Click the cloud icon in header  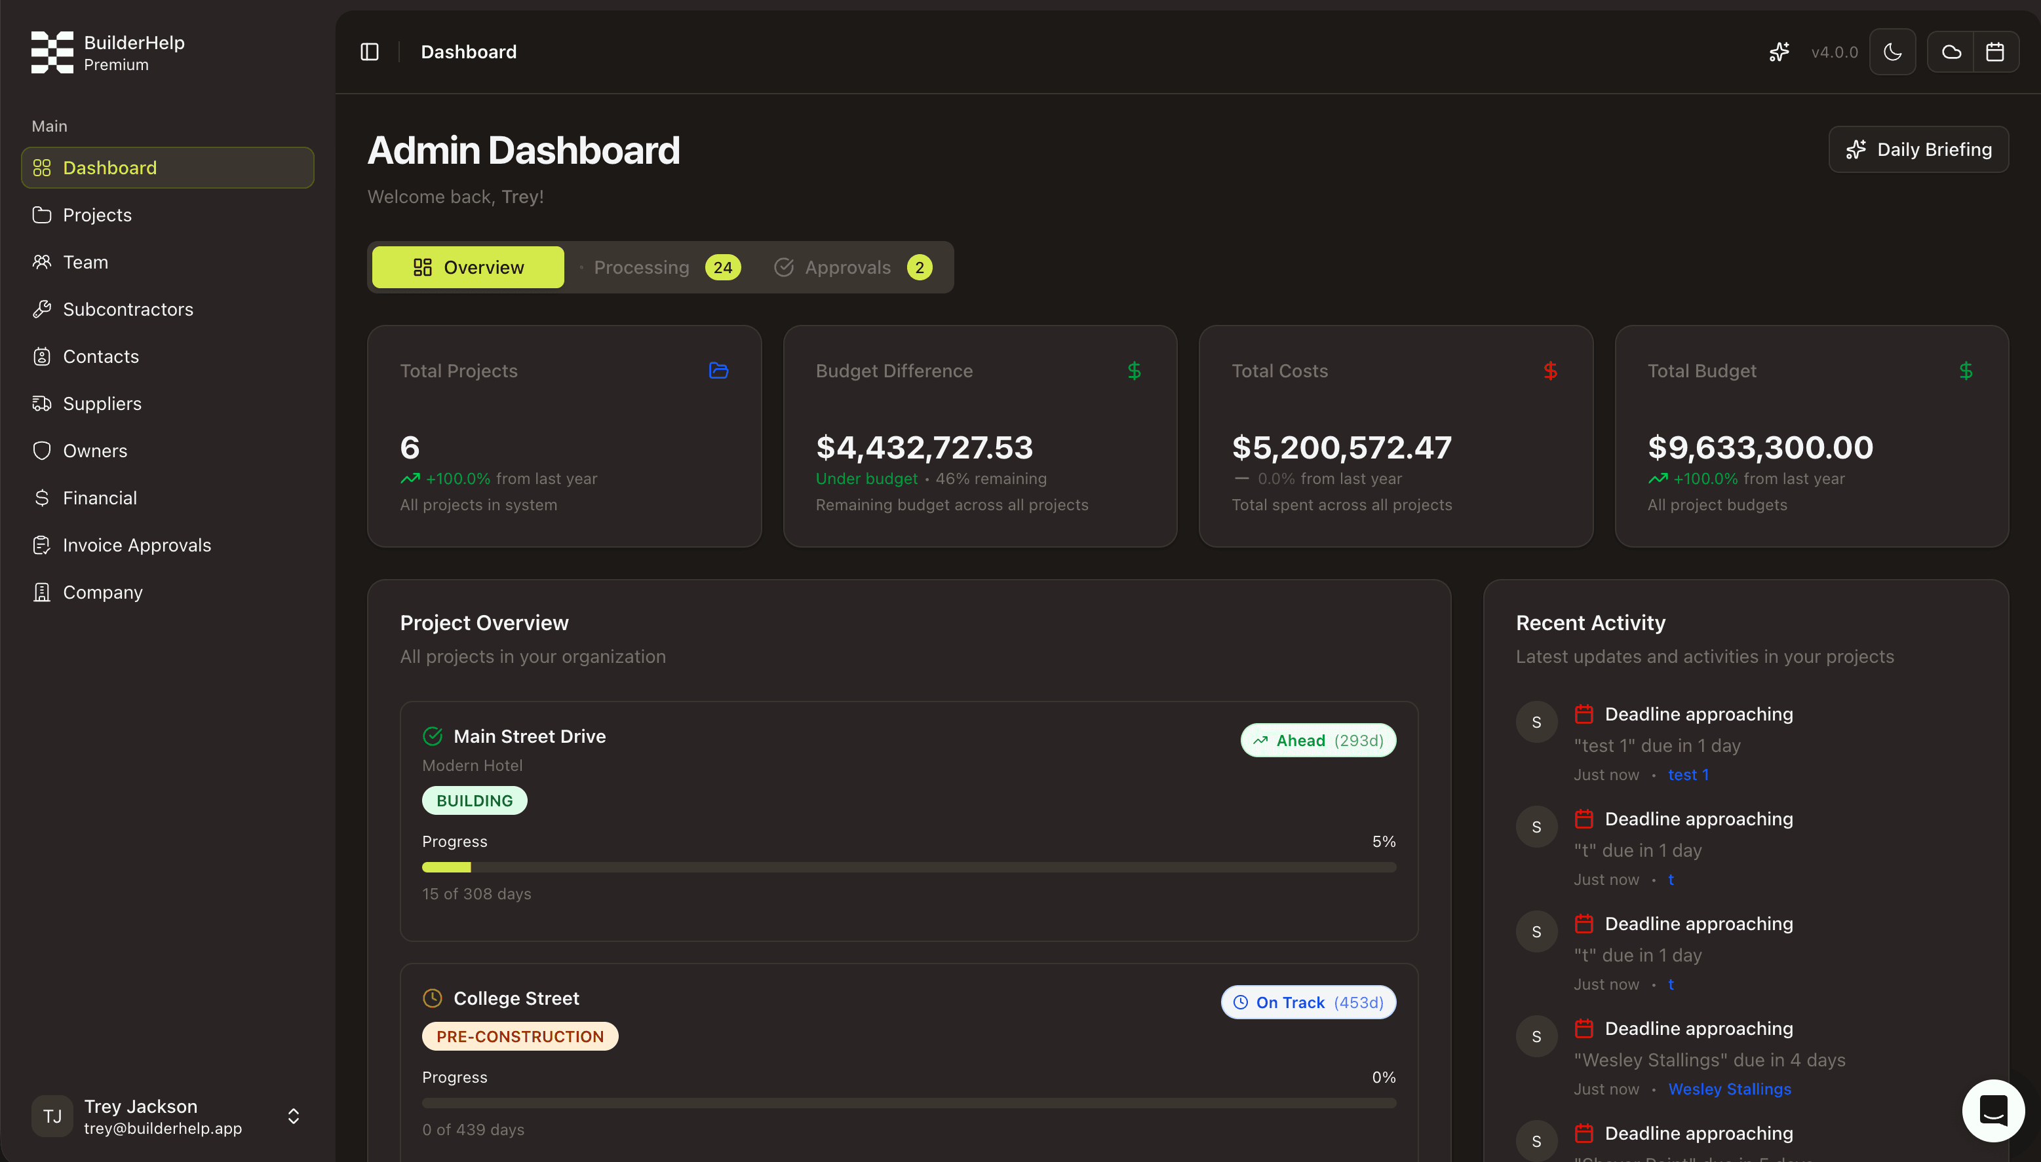coord(1951,52)
